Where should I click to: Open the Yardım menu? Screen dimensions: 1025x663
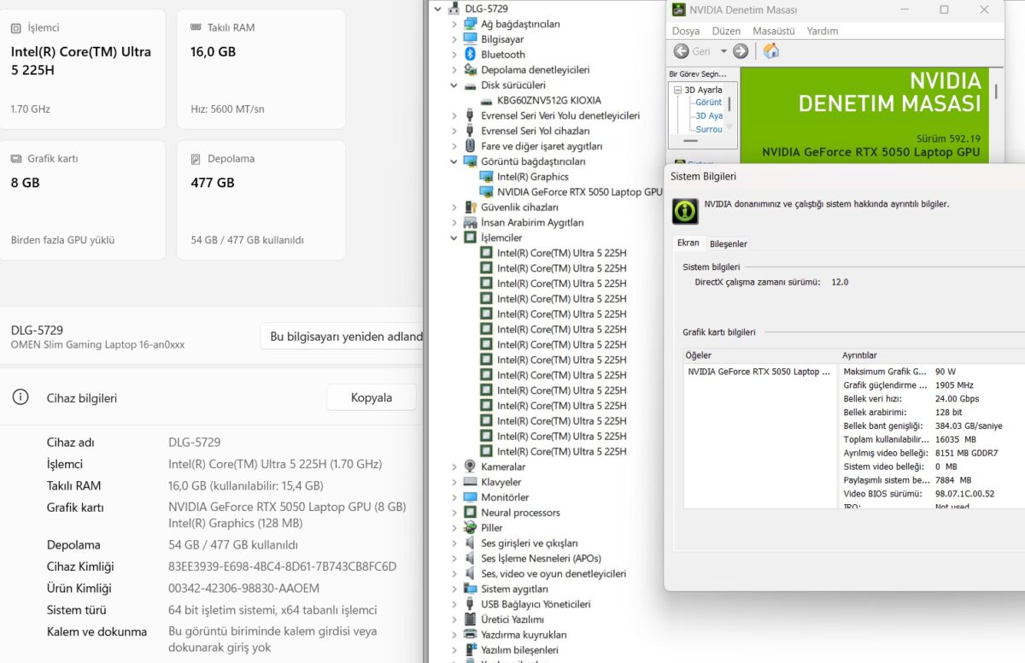click(823, 31)
